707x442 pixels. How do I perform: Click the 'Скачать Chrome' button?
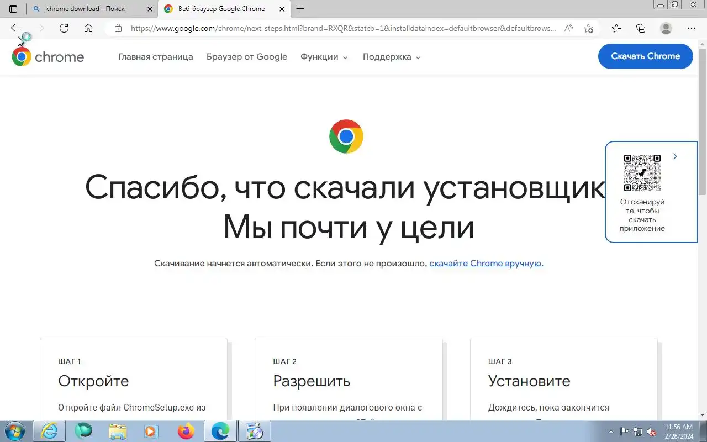pyautogui.click(x=645, y=56)
